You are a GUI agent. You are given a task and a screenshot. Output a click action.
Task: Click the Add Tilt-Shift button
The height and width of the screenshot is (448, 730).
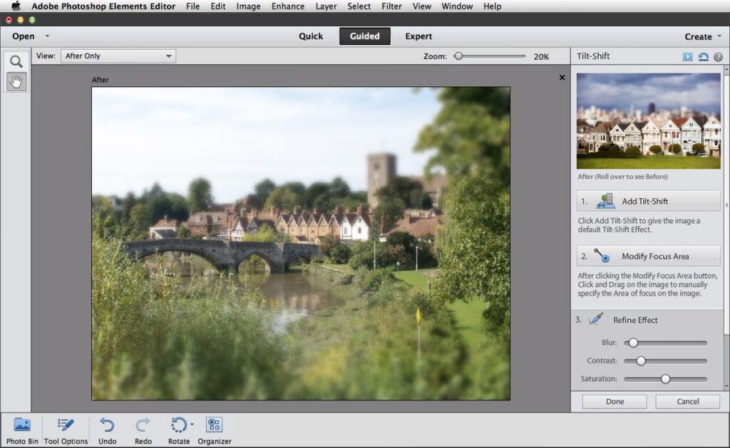point(648,201)
